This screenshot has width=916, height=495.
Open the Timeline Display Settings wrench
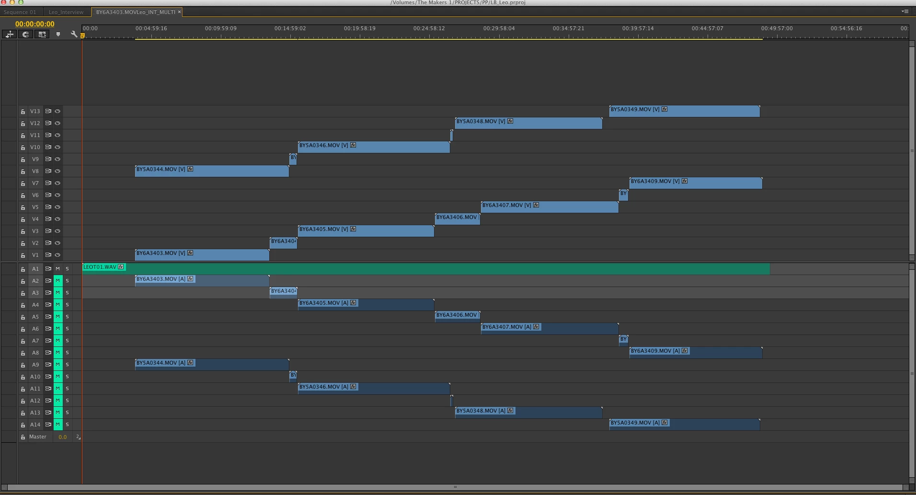[74, 34]
